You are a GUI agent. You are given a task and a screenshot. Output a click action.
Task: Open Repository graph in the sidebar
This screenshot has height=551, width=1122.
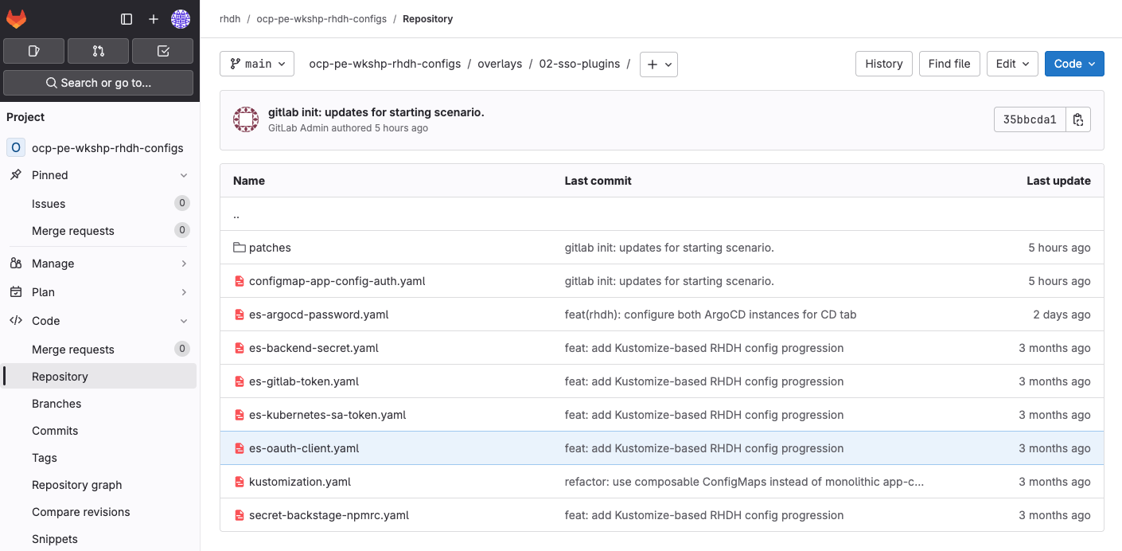[x=99, y=485]
